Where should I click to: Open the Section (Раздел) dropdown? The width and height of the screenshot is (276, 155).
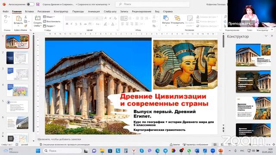(x=49, y=26)
